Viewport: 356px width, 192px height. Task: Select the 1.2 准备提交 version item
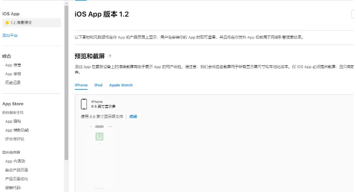(x=32, y=23)
